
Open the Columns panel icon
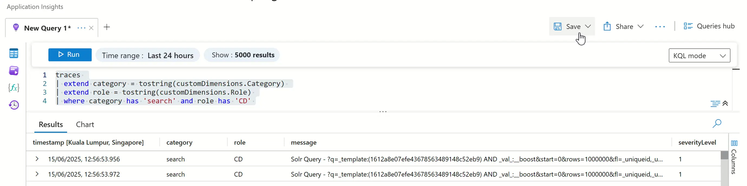734,143
